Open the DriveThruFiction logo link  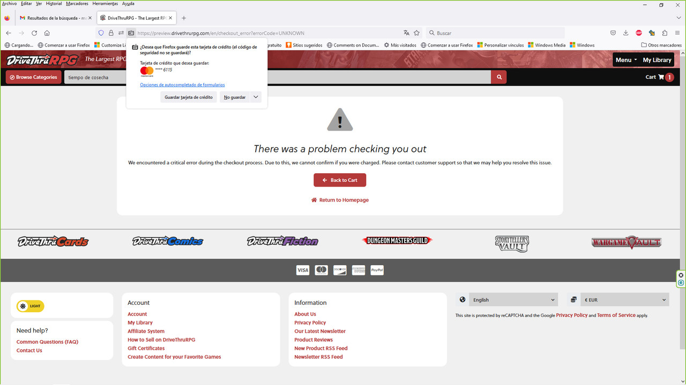pyautogui.click(x=282, y=241)
